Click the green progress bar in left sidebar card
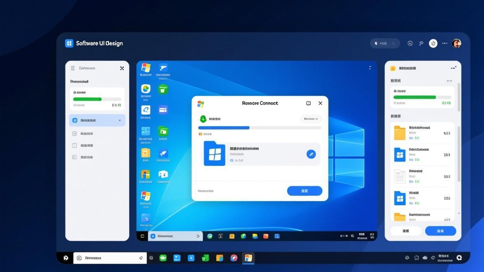The width and height of the screenshot is (484, 272). (97, 99)
